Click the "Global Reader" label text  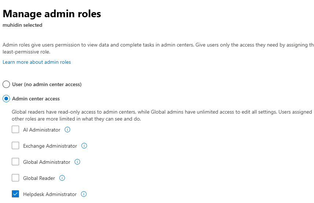(39, 178)
